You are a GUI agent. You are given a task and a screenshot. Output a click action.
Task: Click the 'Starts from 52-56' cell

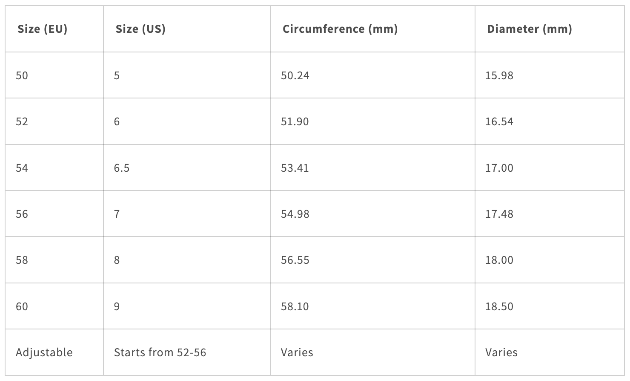pos(160,352)
